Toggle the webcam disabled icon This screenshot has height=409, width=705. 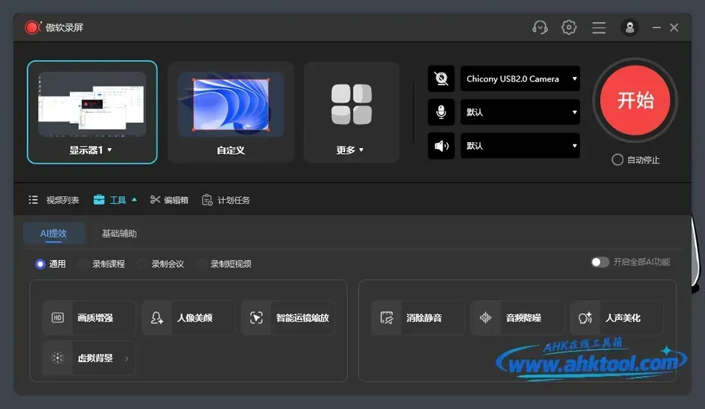tap(441, 78)
